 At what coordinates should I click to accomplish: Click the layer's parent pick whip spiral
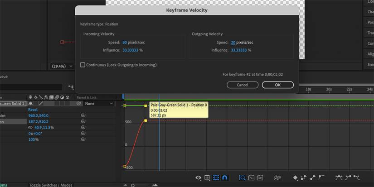pos(78,104)
